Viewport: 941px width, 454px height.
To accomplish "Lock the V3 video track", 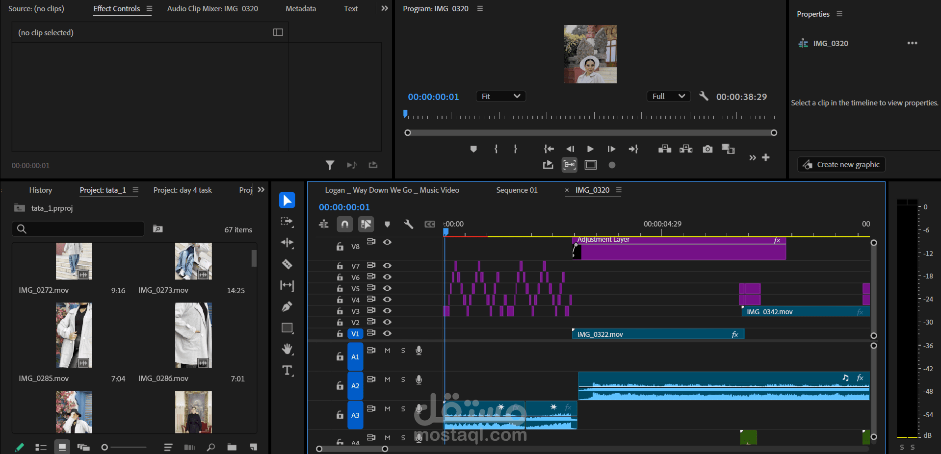I will [x=340, y=311].
